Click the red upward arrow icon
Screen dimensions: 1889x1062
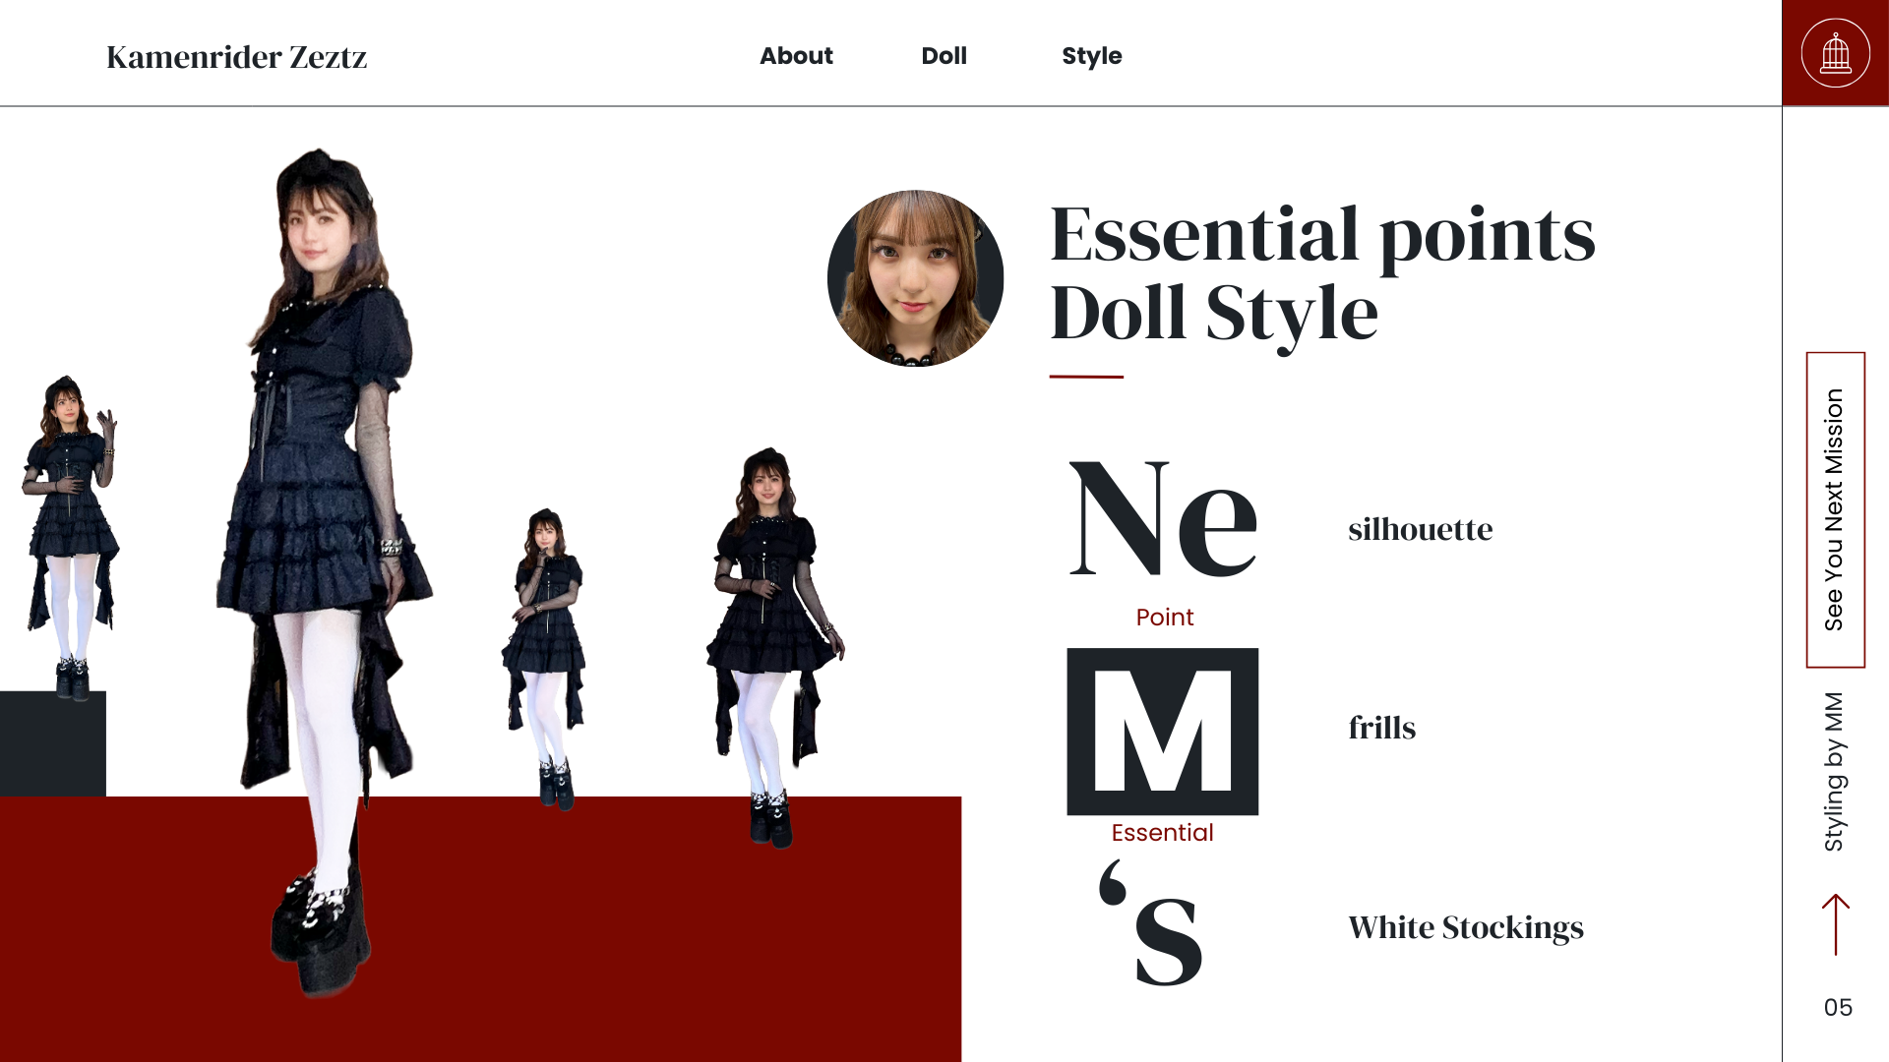pyautogui.click(x=1835, y=923)
